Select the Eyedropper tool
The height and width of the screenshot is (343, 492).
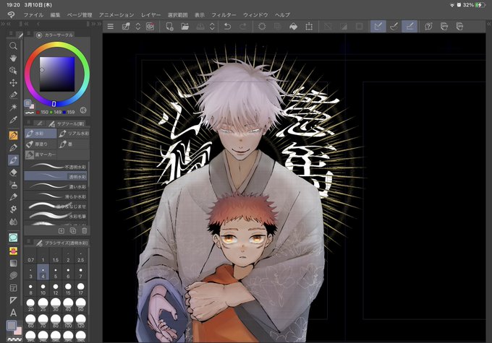pos(13,120)
